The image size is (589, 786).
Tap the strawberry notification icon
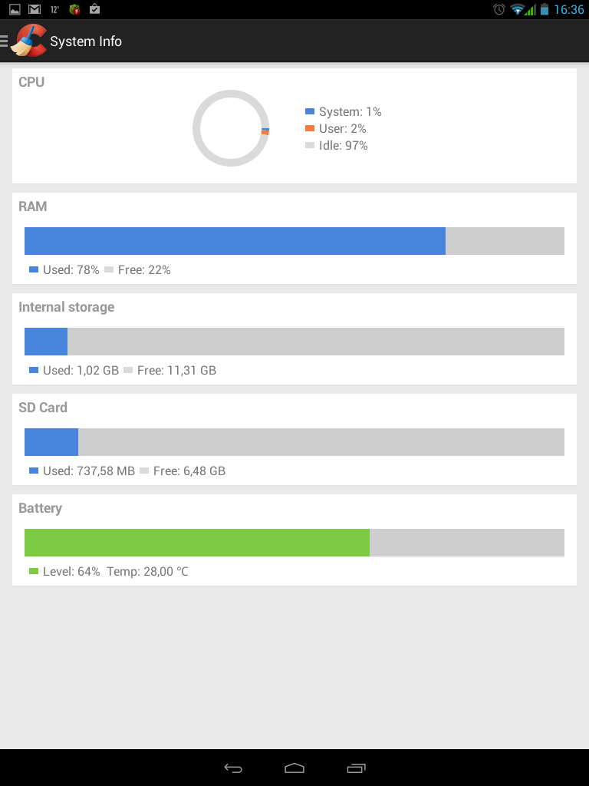(x=74, y=9)
